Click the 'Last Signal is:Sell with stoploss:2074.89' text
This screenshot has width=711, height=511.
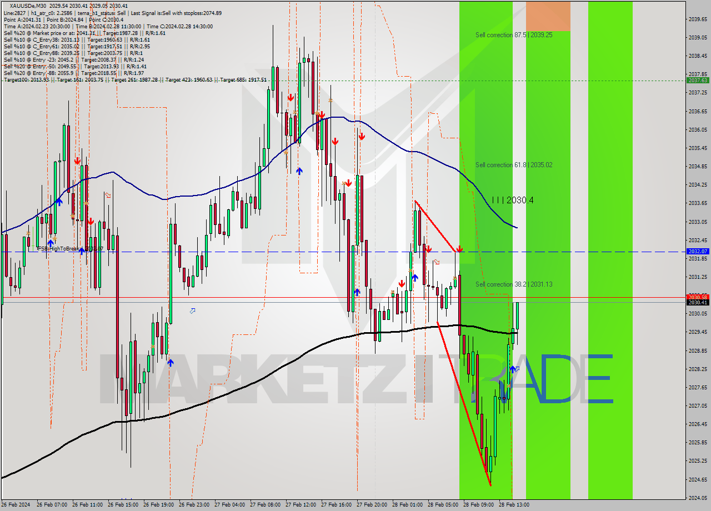click(x=176, y=13)
